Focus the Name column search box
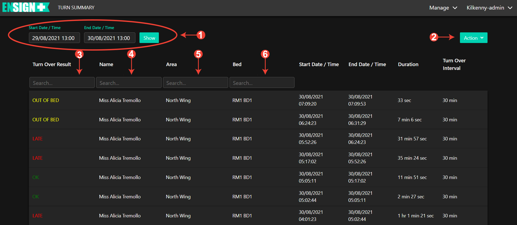Image resolution: width=517 pixels, height=225 pixels. (x=129, y=83)
